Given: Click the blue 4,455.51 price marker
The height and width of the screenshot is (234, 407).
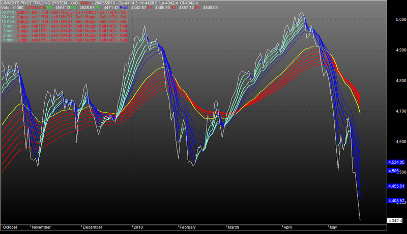Looking at the screenshot, I should tap(396, 186).
